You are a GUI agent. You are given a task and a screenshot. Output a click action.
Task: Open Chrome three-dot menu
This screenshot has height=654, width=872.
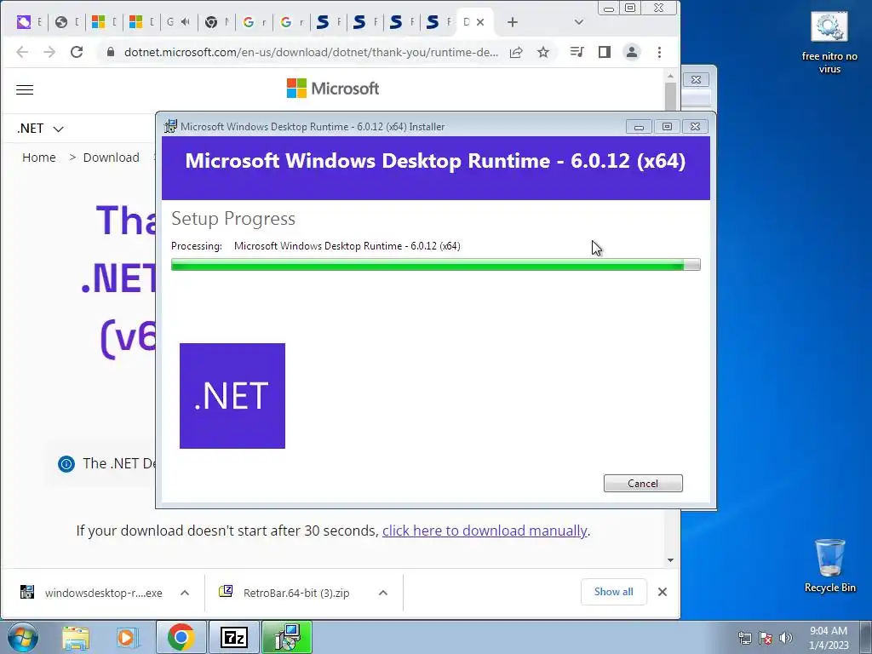point(660,52)
